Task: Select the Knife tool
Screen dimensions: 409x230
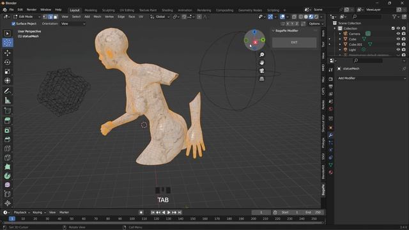Action: (x=7, y=158)
